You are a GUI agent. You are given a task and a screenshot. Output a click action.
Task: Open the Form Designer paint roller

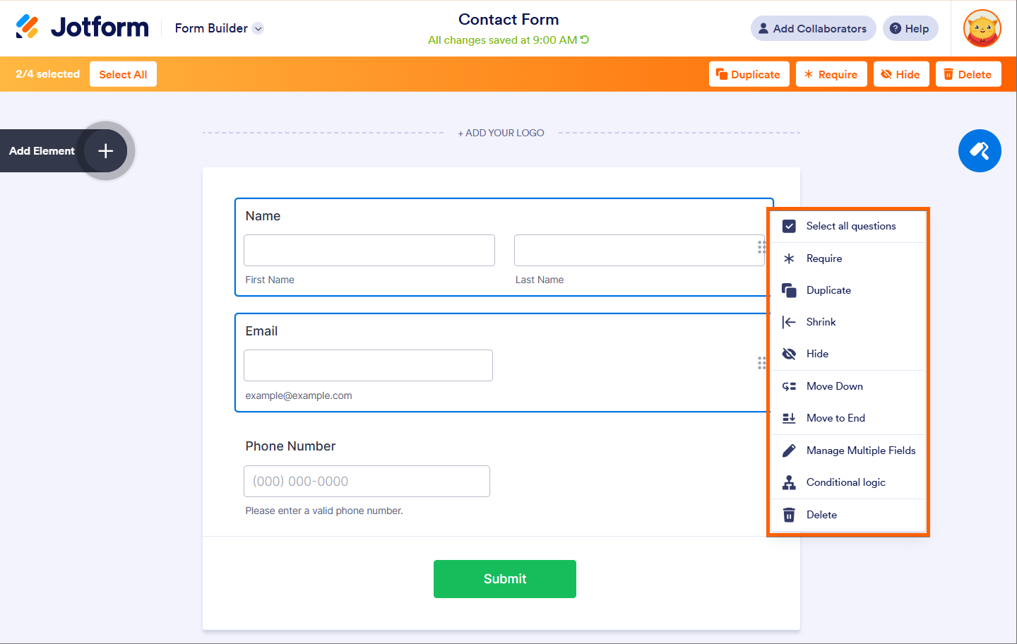coord(980,150)
